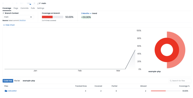Click the branch coverage progress bar
This screenshot has height=98, width=193.
[x=53, y=17]
